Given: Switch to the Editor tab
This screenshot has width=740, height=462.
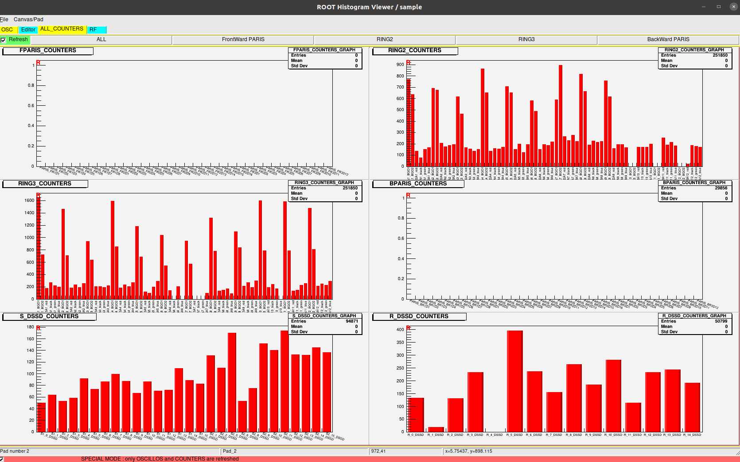Looking at the screenshot, I should (x=28, y=30).
